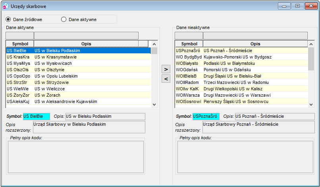320x187 pixels.
Task: Select row US w Żorach
Action: pyautogui.click(x=79, y=95)
